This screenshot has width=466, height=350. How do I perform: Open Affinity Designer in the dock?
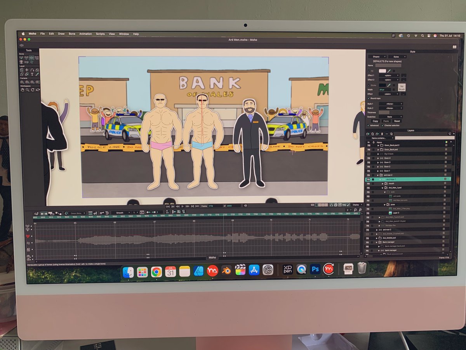click(x=198, y=271)
